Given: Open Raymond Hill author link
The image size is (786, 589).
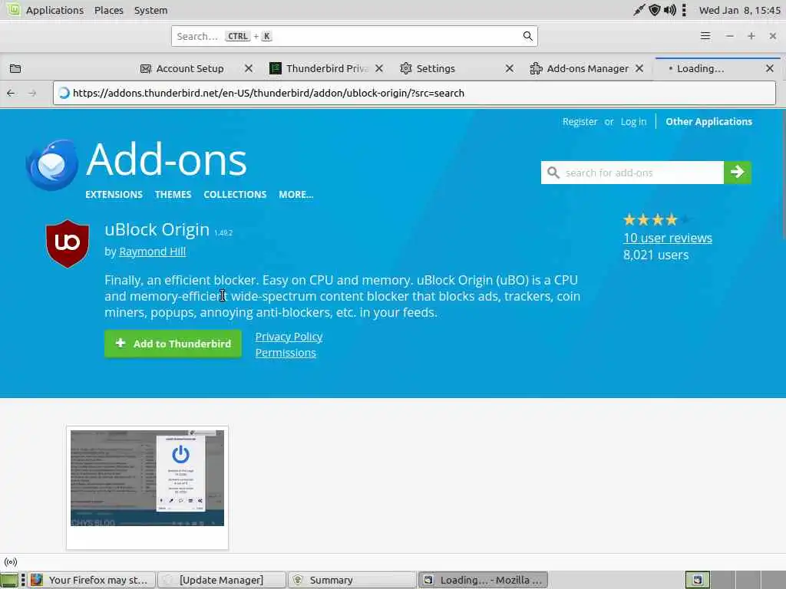Looking at the screenshot, I should pos(153,252).
